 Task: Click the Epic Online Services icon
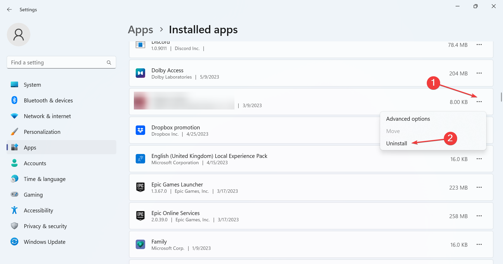[140, 216]
